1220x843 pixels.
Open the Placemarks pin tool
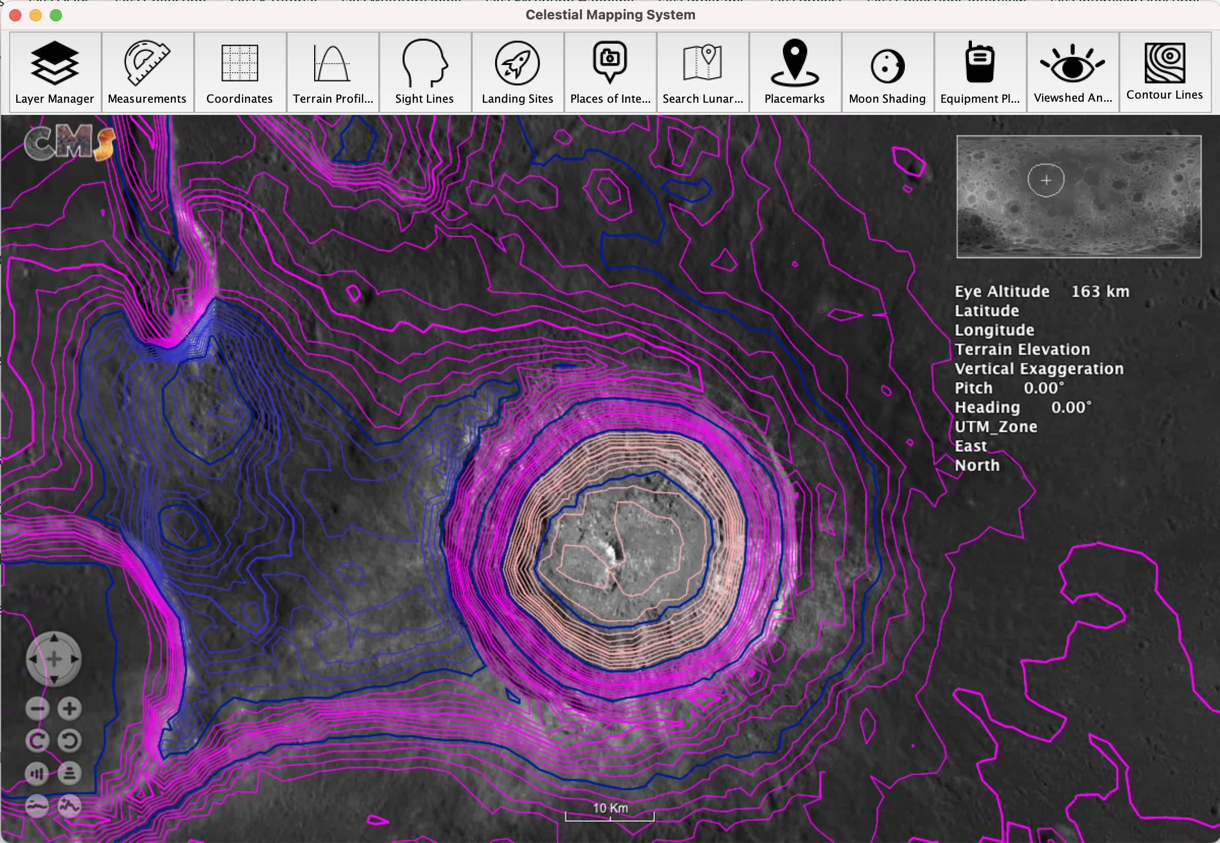[795, 72]
